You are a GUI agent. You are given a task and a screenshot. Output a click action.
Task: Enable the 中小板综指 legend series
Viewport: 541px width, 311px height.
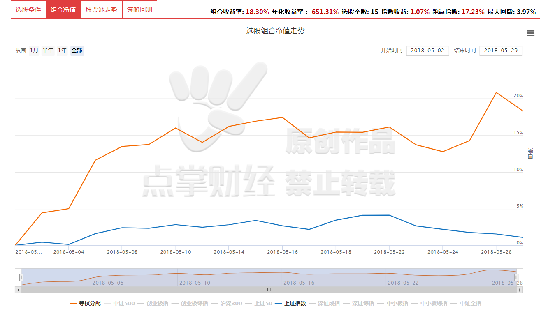[430, 304]
